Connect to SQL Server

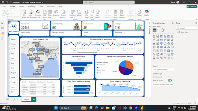tap(45, 14)
